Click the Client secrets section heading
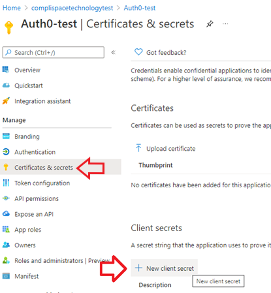Image resolution: width=271 pixels, height=293 pixels. click(x=156, y=228)
